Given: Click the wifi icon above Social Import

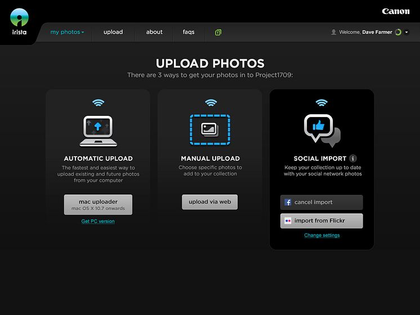Looking at the screenshot, I should pos(321,103).
